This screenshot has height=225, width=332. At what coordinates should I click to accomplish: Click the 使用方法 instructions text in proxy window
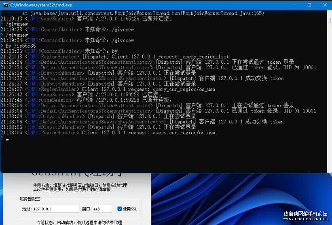[80, 187]
